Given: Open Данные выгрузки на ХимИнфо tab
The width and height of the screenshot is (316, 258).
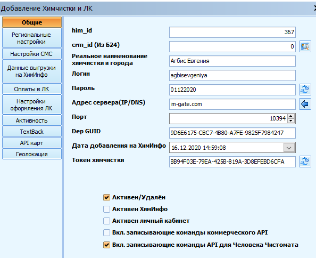Looking at the screenshot, I should coord(32,71).
